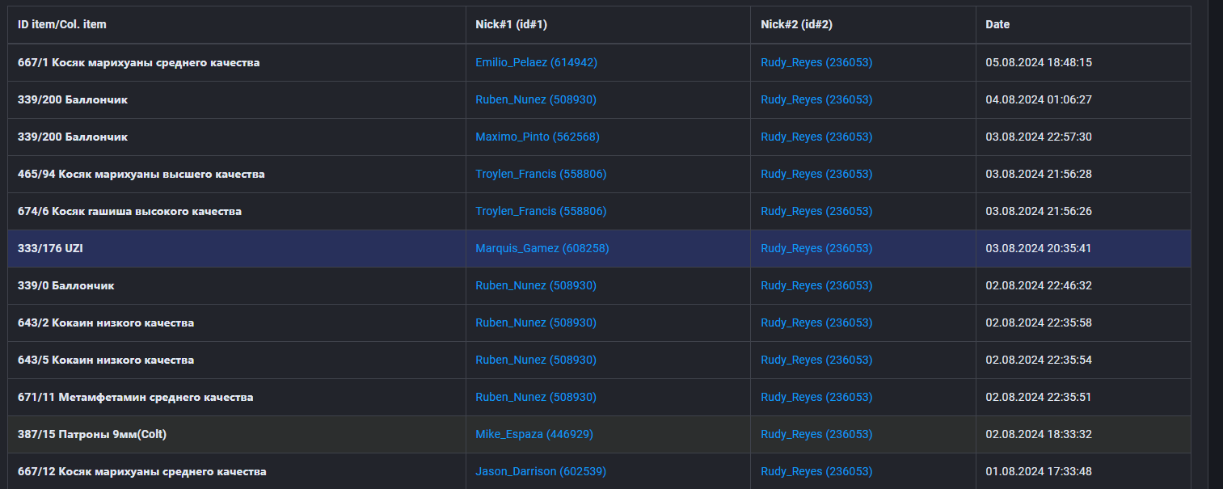Select the "333/176 UZI" item cell
The width and height of the screenshot is (1223, 489).
pyautogui.click(x=50, y=248)
